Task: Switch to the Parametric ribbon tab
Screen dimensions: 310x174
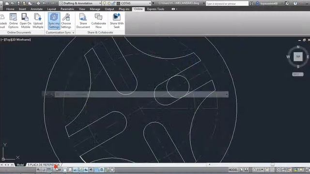Action: point(67,9)
